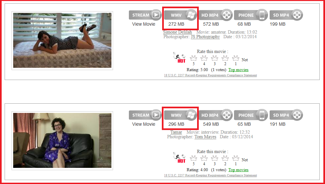Viewport: 325px width, 184px height.
Task: Download the 65 MB PHONE version
Action: 251,115
